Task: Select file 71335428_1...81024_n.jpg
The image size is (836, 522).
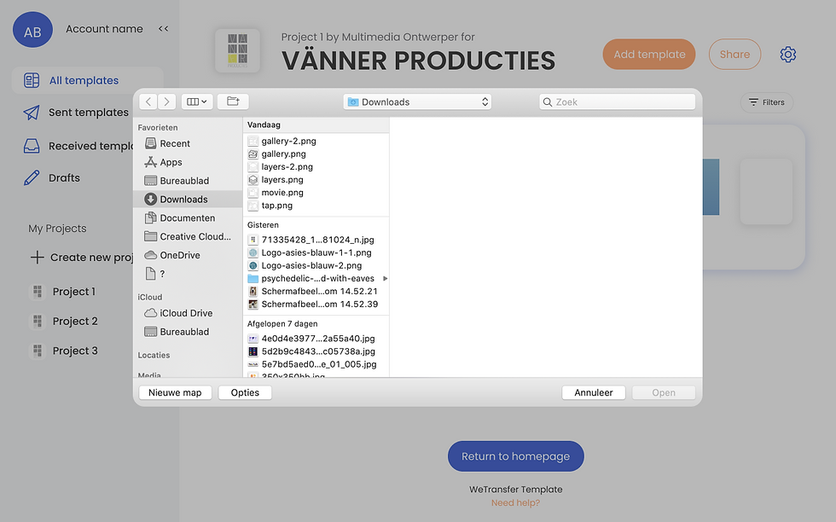Action: 316,240
